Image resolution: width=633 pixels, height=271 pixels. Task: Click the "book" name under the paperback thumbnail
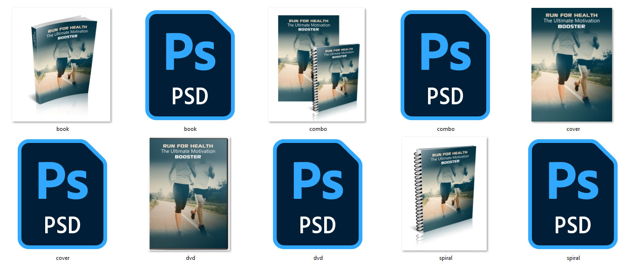62,129
